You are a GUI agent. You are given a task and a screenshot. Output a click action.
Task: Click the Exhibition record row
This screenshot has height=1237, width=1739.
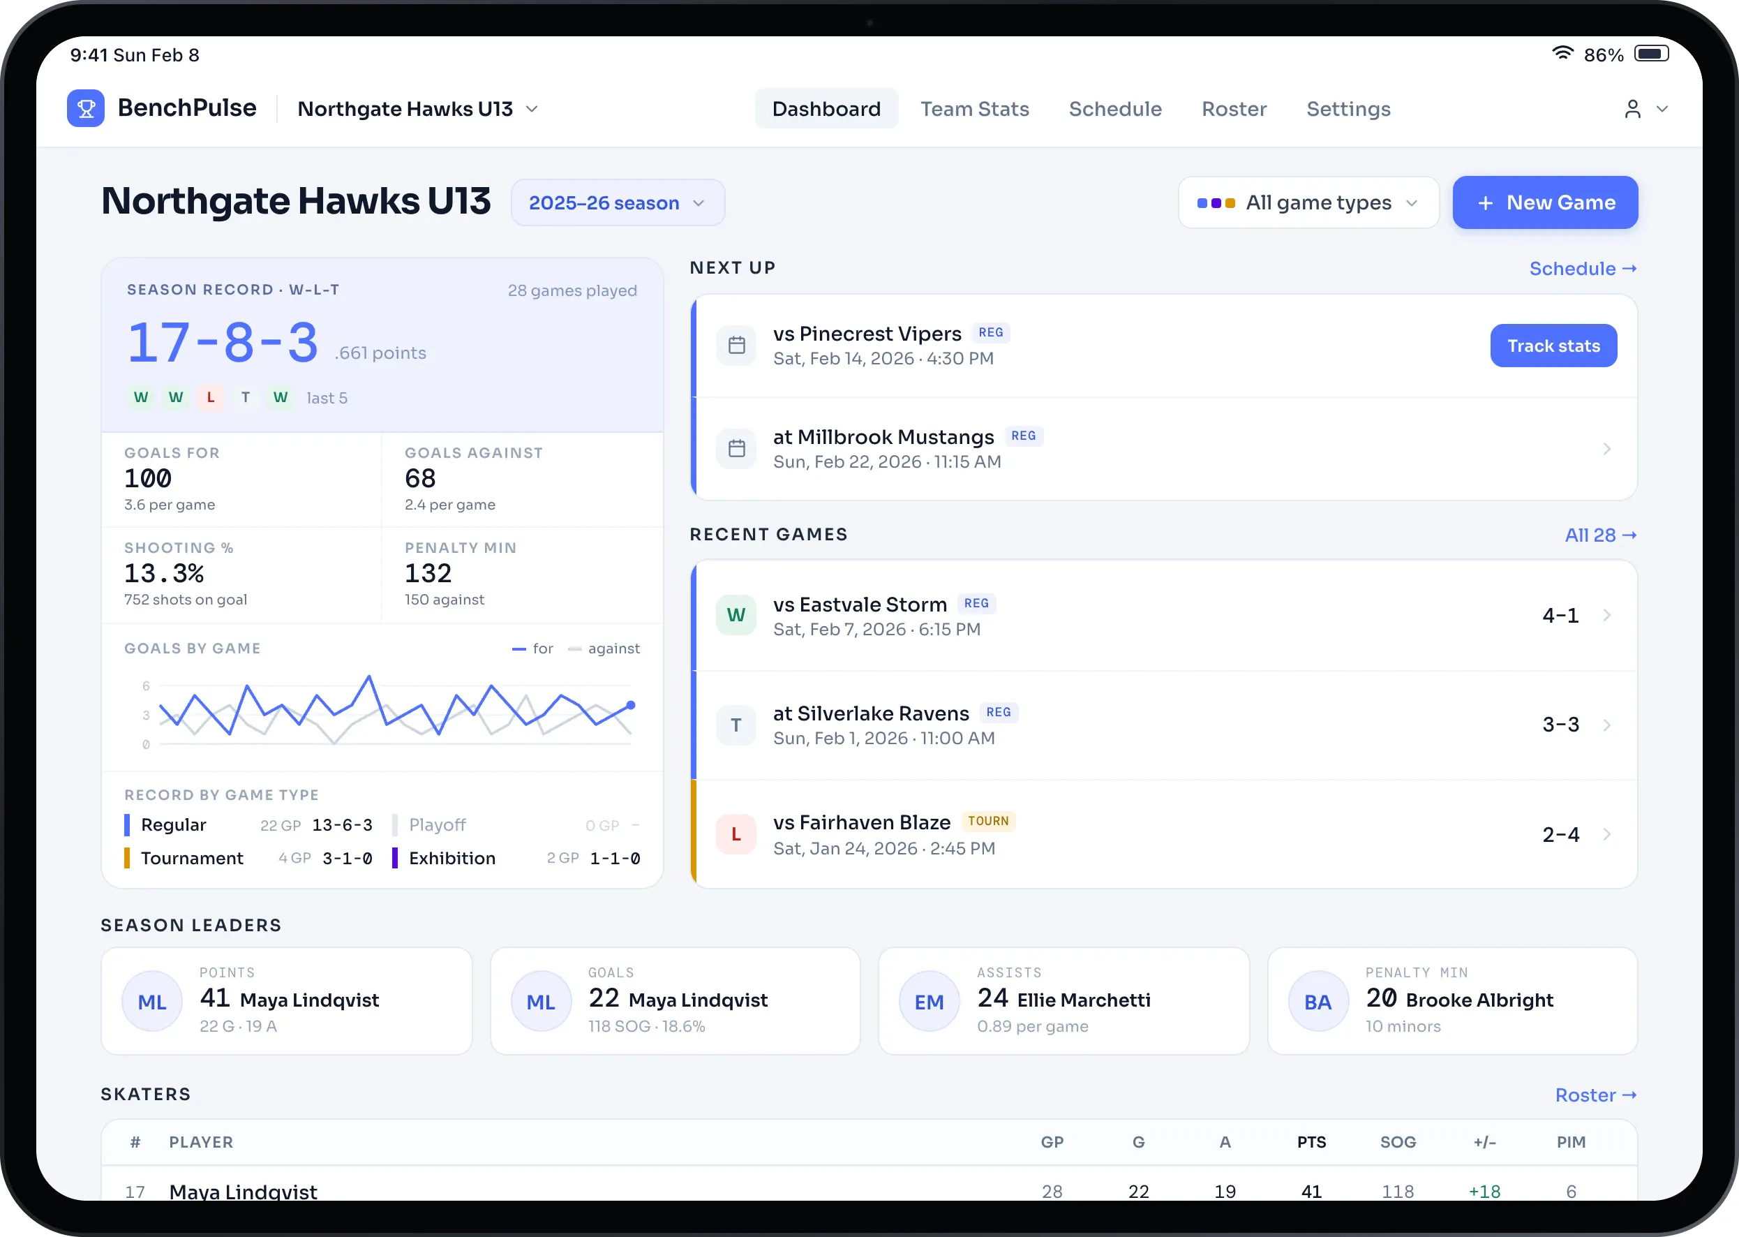516,859
